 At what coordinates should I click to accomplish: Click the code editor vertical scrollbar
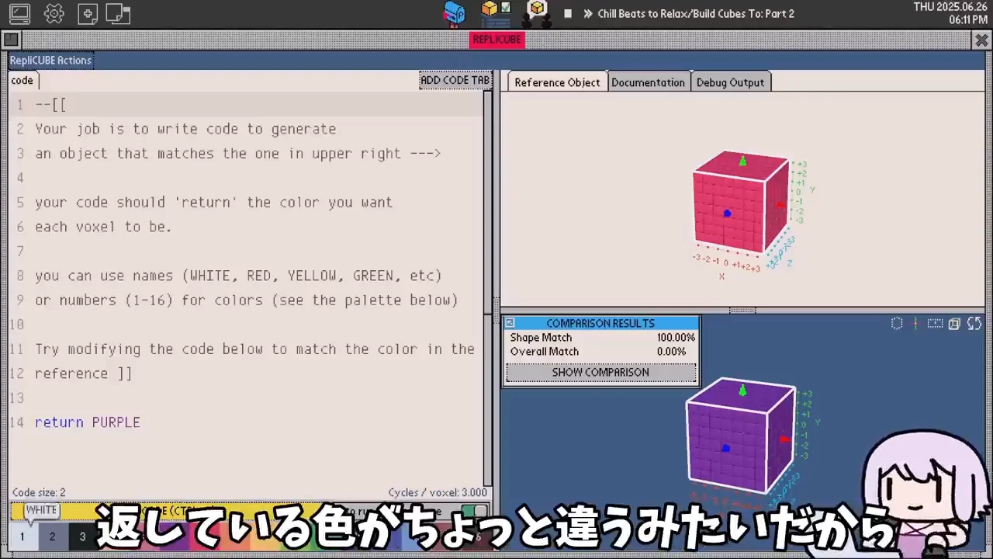[x=488, y=287]
